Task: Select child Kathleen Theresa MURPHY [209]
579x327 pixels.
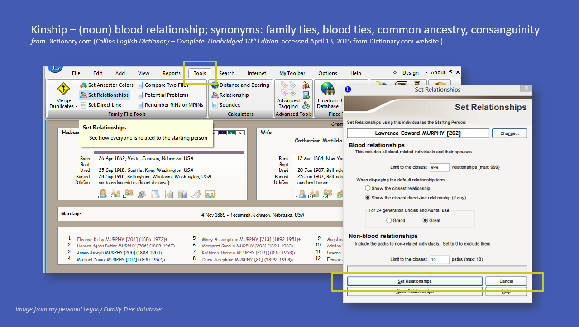Action: coord(249,253)
